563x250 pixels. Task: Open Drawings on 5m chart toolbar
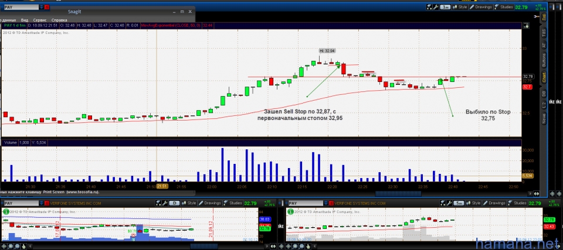(494, 203)
